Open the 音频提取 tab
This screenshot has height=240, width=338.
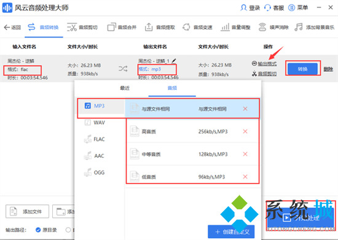[160, 28]
